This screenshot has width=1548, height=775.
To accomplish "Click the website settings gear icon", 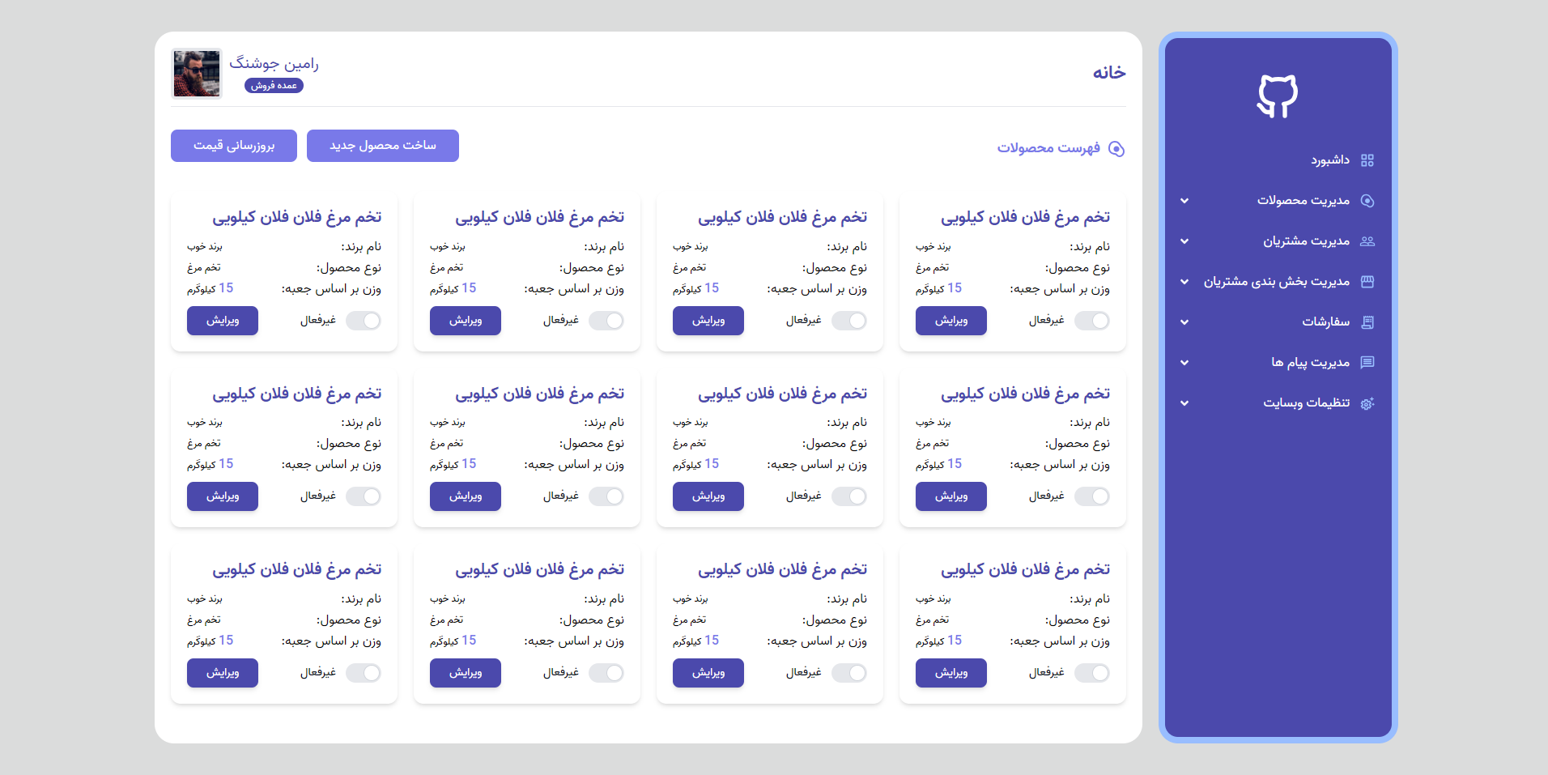I will (x=1367, y=403).
